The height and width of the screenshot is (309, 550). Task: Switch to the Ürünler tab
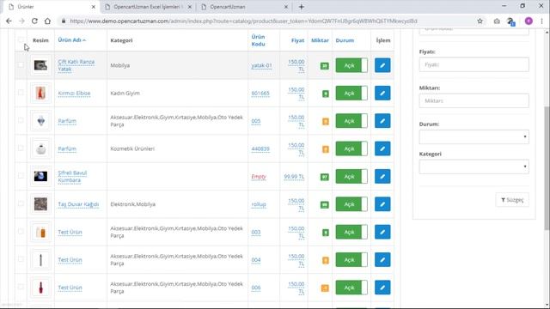click(x=49, y=7)
